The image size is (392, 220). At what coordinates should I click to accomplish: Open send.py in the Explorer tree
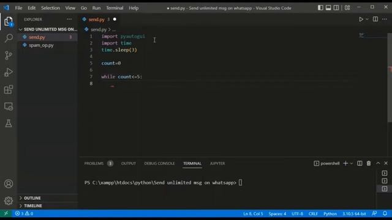tap(37, 37)
